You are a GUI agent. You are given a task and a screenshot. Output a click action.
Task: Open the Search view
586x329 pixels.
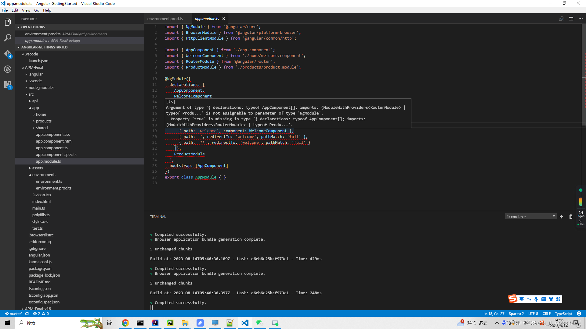pos(7,37)
